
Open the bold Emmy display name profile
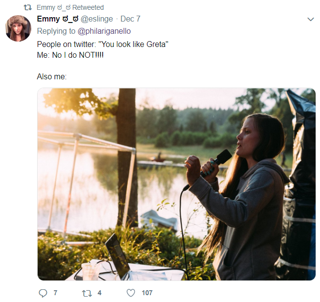click(x=58, y=19)
